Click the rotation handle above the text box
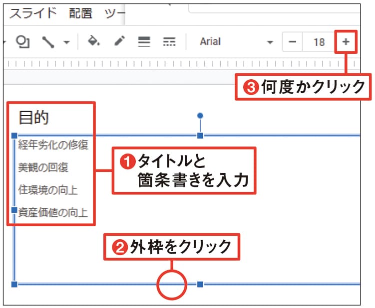Viewport: 375px width, 308px height. pos(200,116)
